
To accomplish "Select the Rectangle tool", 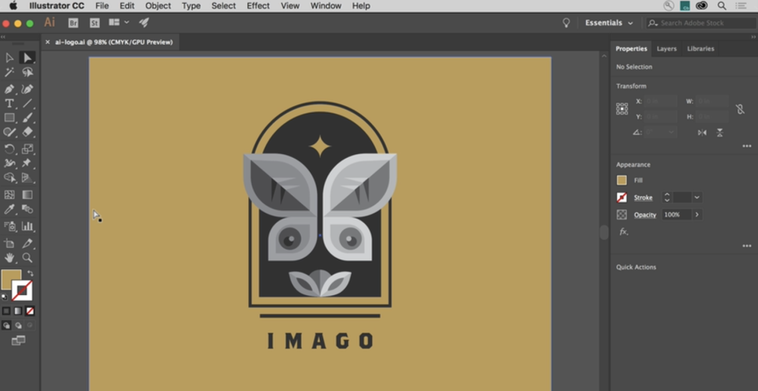I will click(9, 118).
